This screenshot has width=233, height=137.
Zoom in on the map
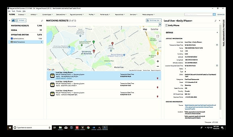pos(158,61)
